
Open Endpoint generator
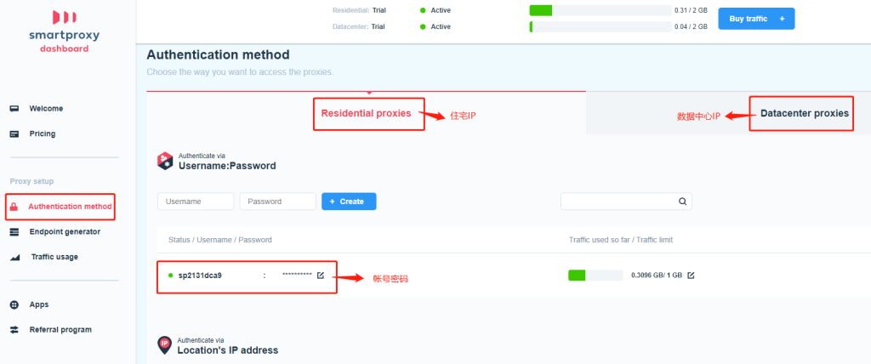(x=65, y=231)
